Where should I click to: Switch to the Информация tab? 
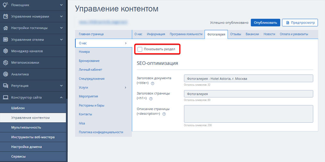156,34
